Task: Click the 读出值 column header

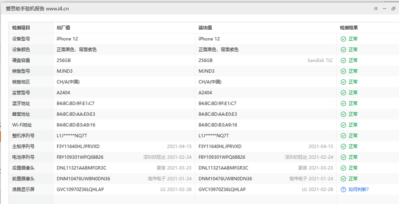Action: [205, 28]
